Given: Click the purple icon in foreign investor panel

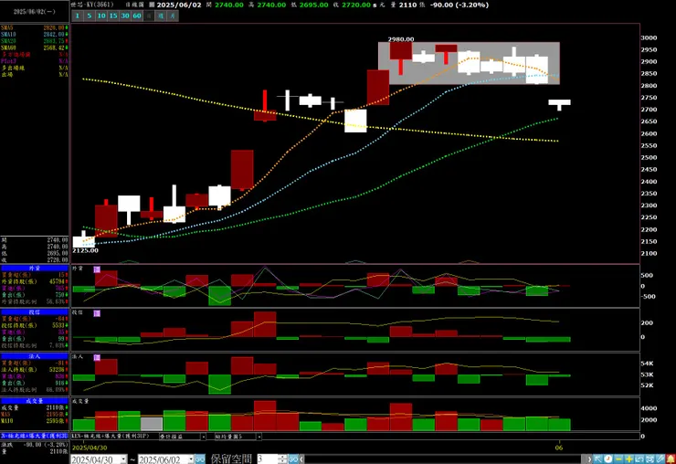Looking at the screenshot, I should (97, 269).
